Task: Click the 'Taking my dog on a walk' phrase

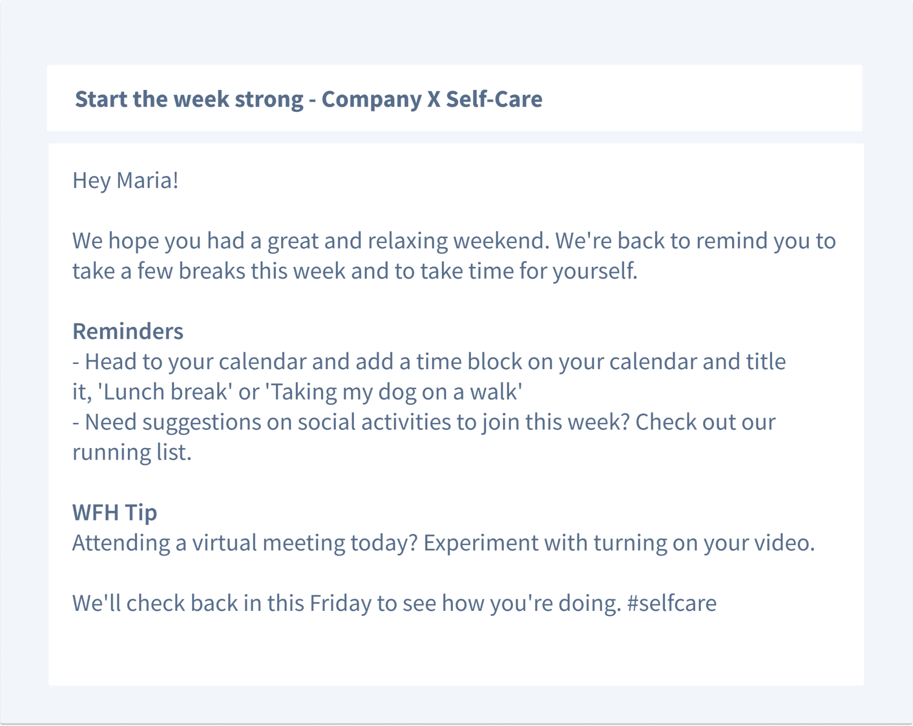Action: tap(393, 392)
